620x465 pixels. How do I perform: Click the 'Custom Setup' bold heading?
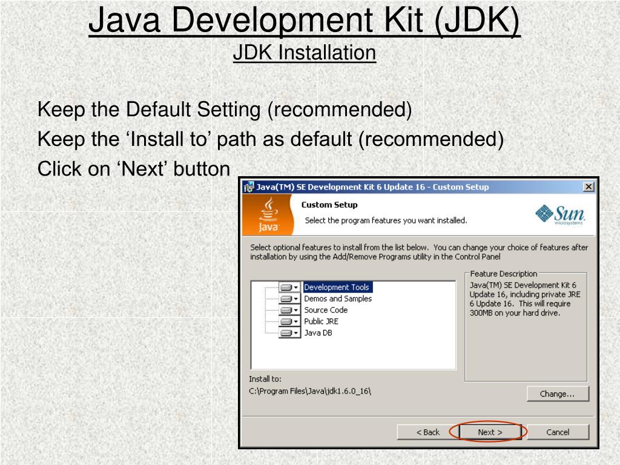pyautogui.click(x=329, y=205)
